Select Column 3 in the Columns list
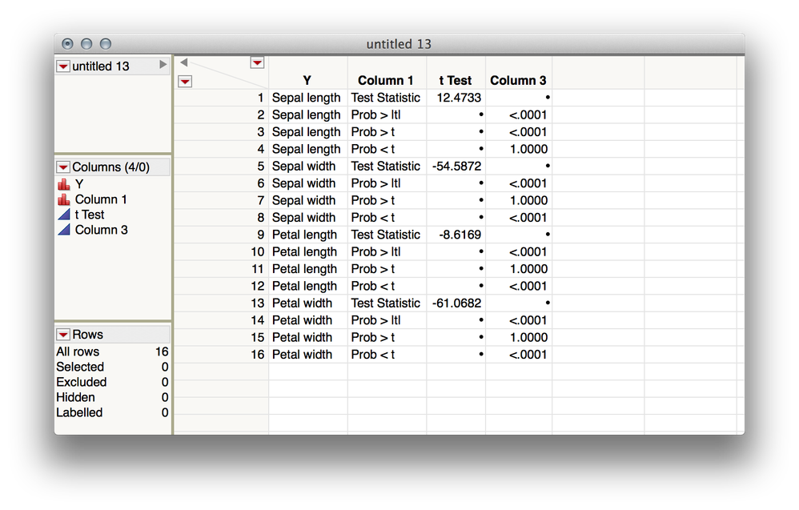Screen dimensions: 799x510 (x=102, y=231)
